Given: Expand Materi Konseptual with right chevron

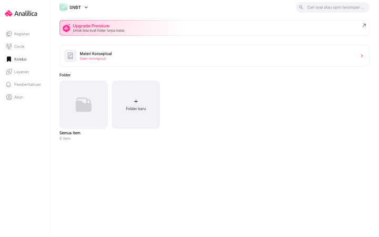Looking at the screenshot, I should click(x=362, y=56).
